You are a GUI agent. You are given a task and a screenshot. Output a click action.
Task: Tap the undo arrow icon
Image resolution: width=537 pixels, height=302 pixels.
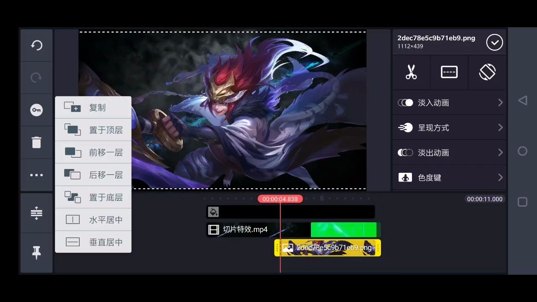click(36, 45)
